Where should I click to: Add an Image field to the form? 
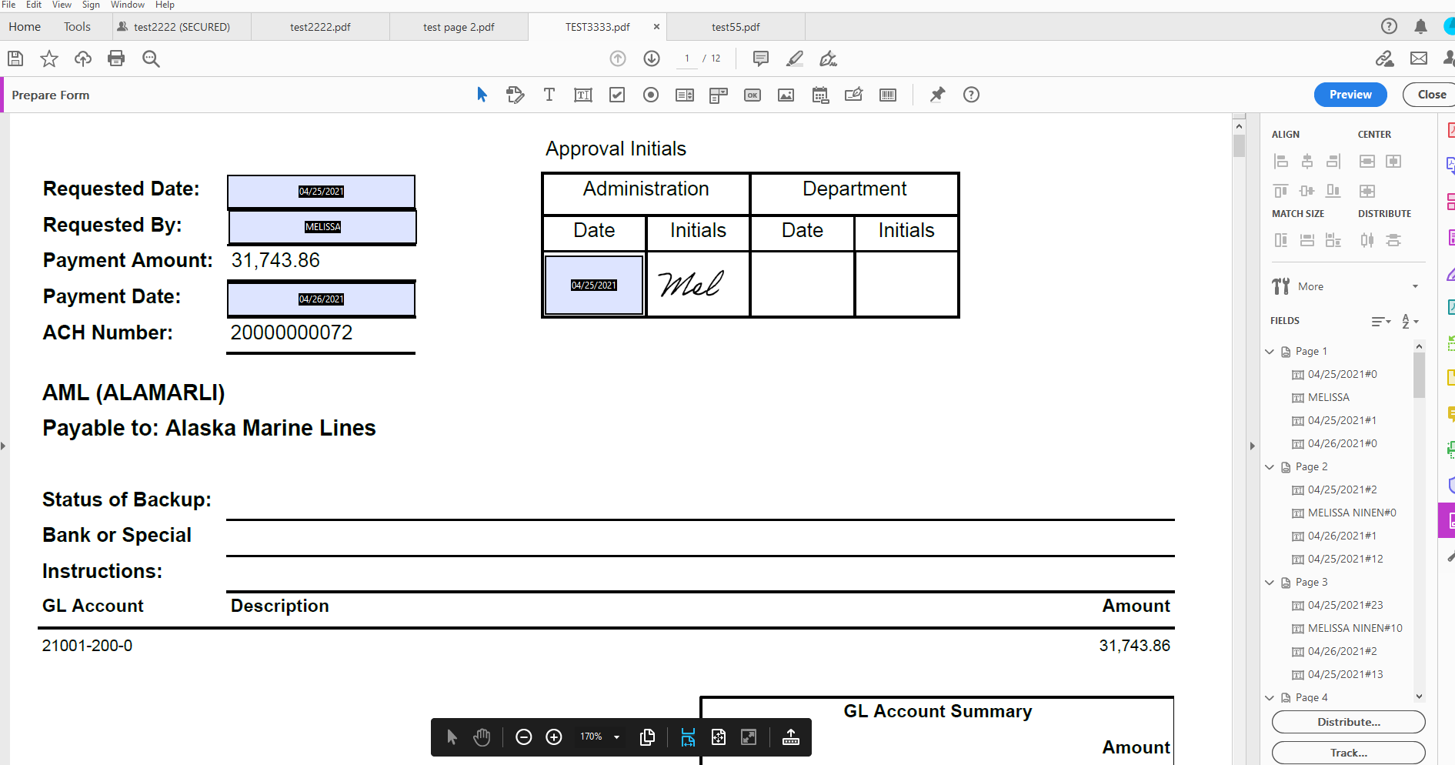click(x=786, y=95)
